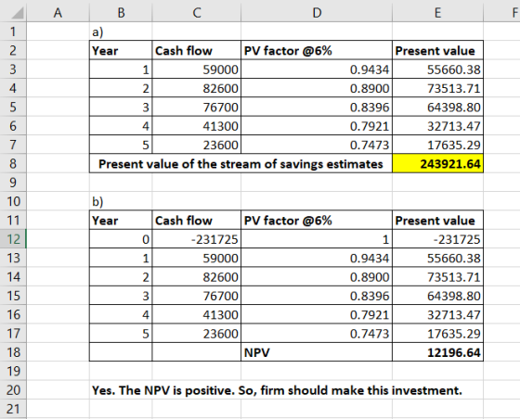Select PV factor 1 in row 12

[x=317, y=239]
